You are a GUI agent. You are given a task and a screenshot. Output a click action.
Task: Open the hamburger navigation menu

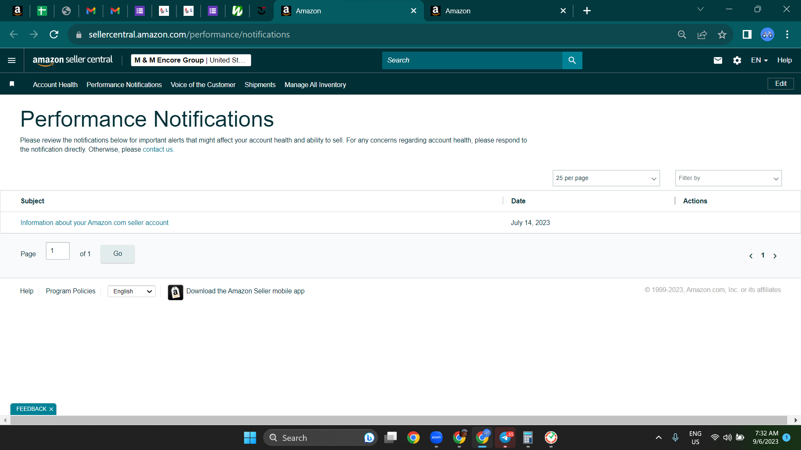point(12,60)
